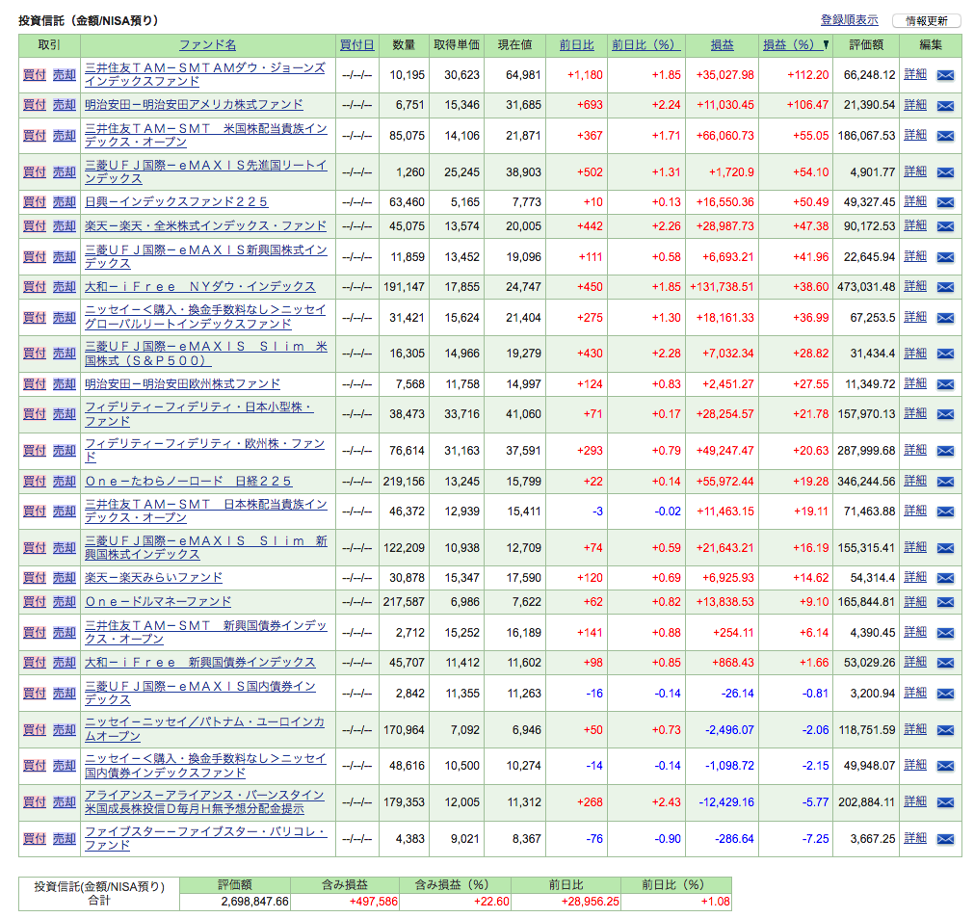
Task: Click mail icon in ファイブスター・バリコレ row
Action: (945, 839)
